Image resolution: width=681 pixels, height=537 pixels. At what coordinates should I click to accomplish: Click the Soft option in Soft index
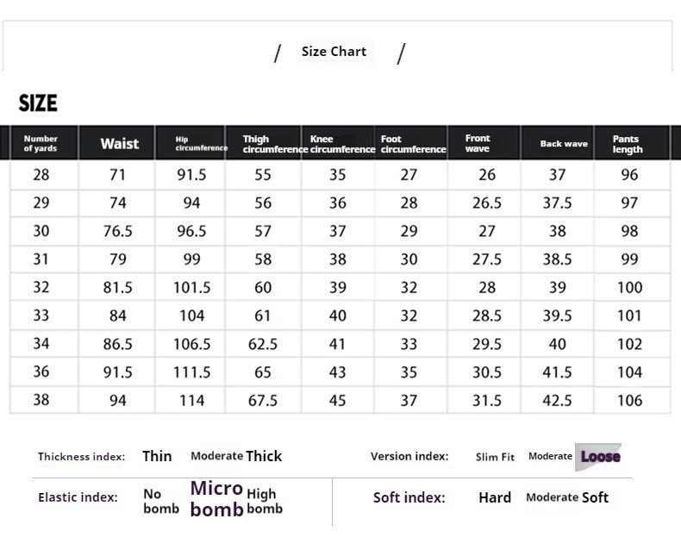595,497
